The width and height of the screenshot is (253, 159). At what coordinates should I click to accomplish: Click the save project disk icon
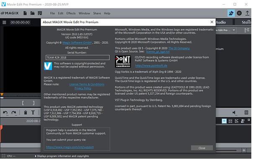(40, 13)
